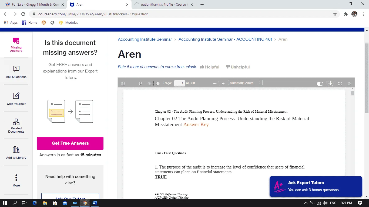369x207 pixels.
Task: Click the 'TRUE' answer text
Action: click(161, 177)
